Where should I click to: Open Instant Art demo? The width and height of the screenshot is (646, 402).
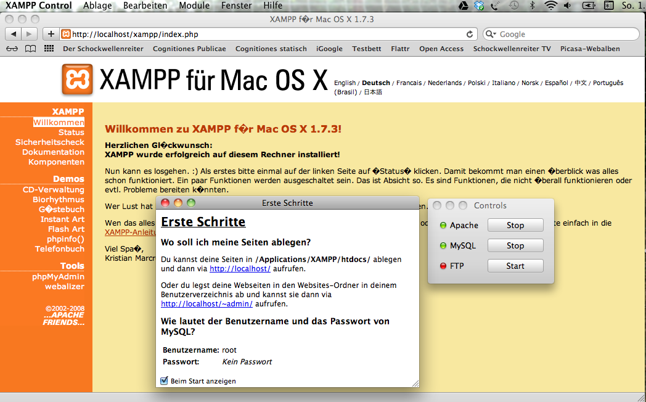62,219
